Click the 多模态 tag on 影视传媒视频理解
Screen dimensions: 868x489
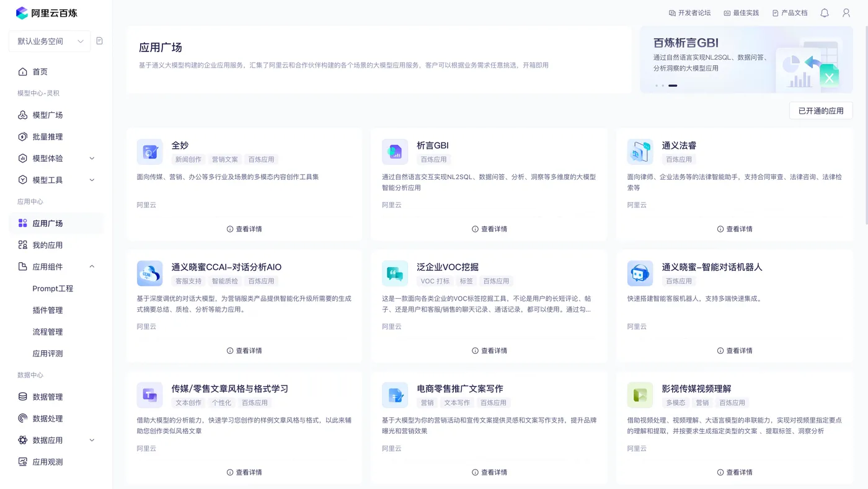pos(676,403)
